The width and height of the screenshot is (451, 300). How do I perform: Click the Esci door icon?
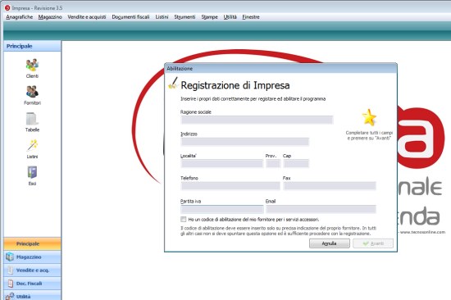(x=32, y=172)
